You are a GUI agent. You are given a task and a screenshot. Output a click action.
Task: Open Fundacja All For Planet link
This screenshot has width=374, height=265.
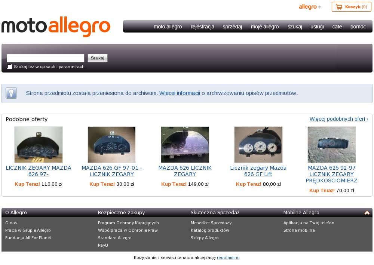(28, 238)
